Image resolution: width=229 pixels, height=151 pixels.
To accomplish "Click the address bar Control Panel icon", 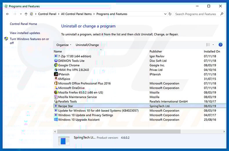I will pos(31,14).
